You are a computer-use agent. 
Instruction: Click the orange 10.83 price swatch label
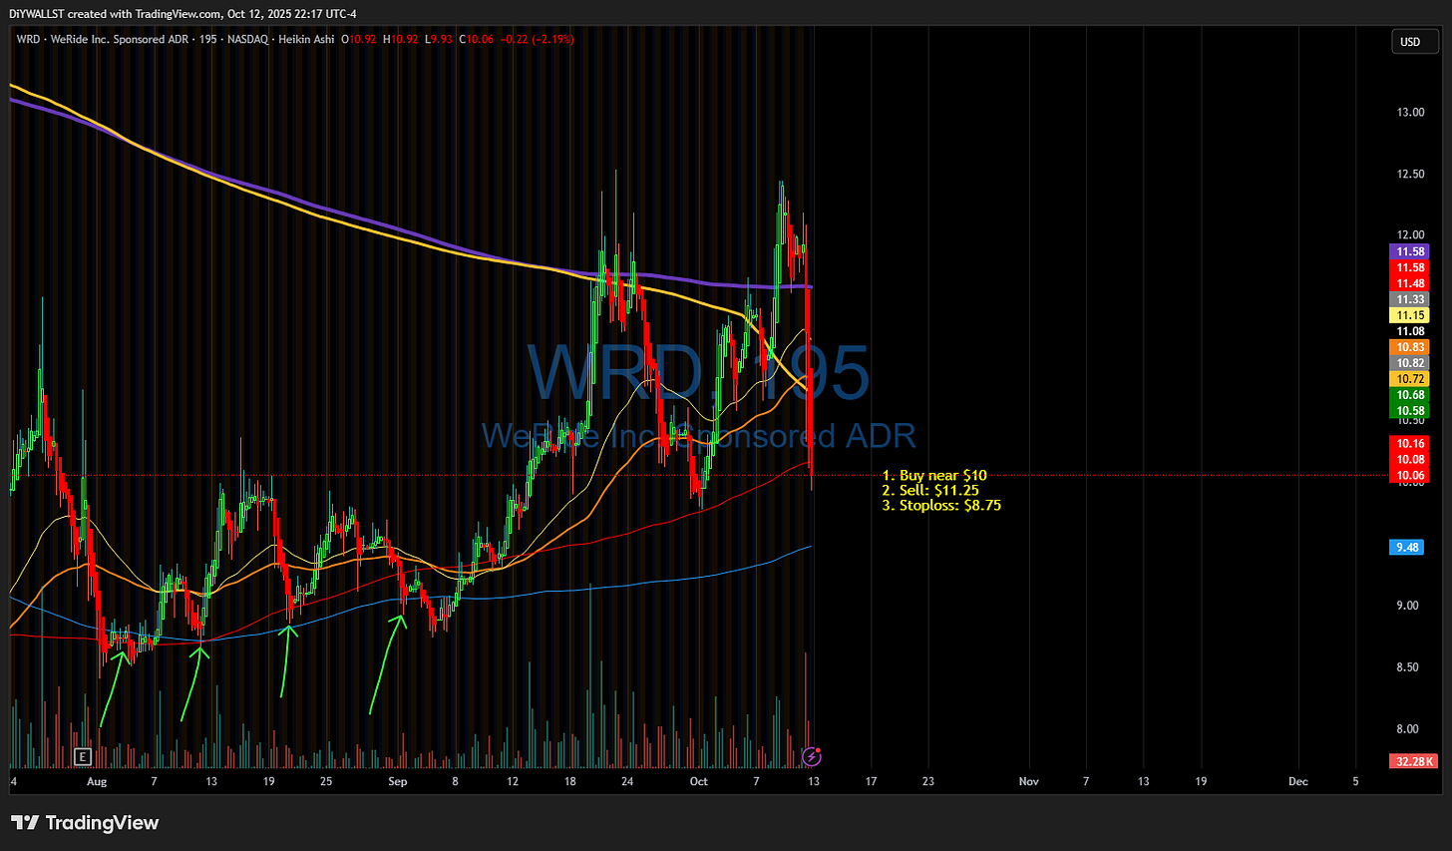point(1409,346)
